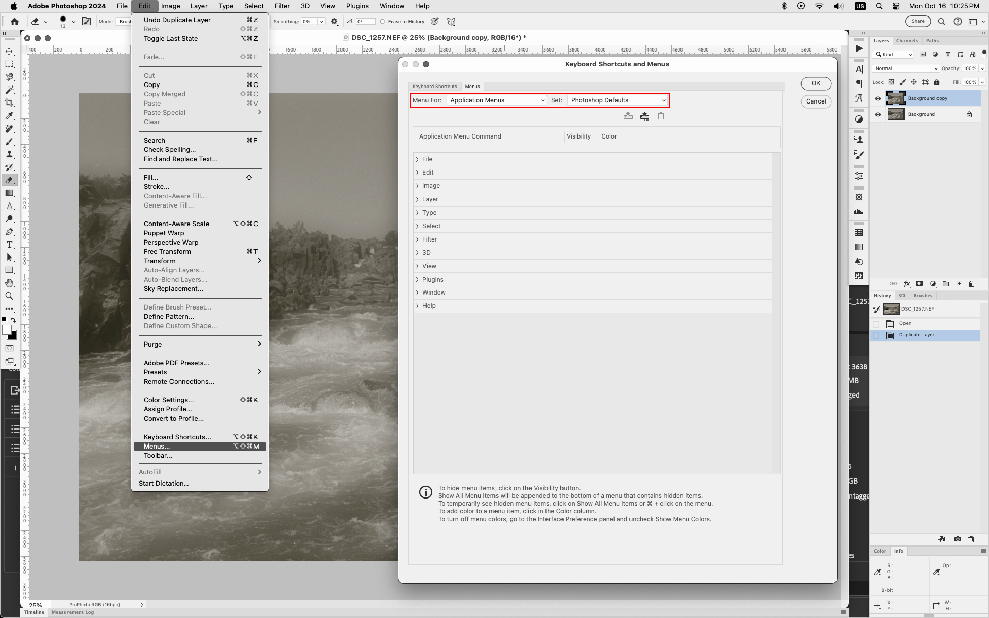The height and width of the screenshot is (618, 989).
Task: Switch to the Channels tab
Action: tap(907, 40)
